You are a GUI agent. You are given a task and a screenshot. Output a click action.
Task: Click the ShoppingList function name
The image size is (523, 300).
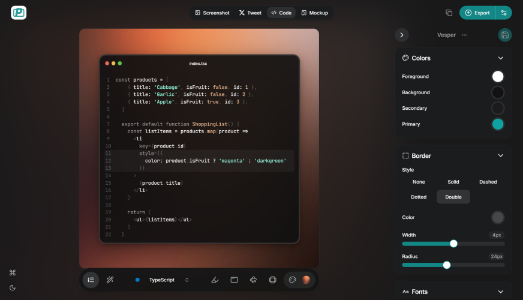tap(209, 124)
